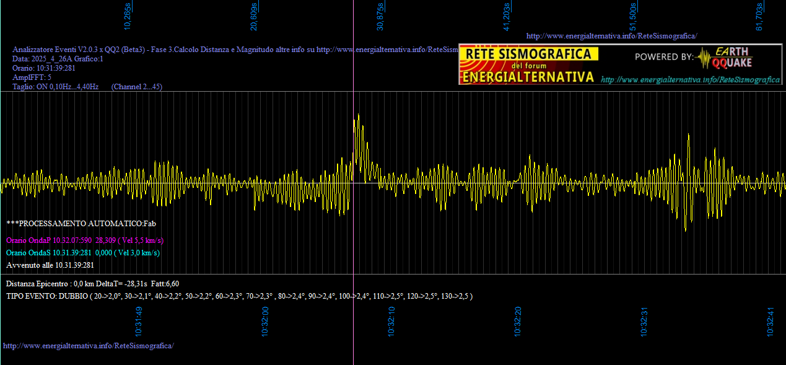This screenshot has height=365, width=786.
Task: Click the 61,703s time axis label
Action: [759, 16]
